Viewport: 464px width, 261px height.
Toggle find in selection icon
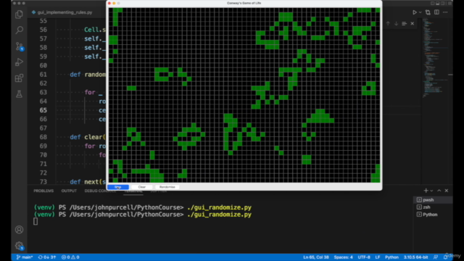405,23
